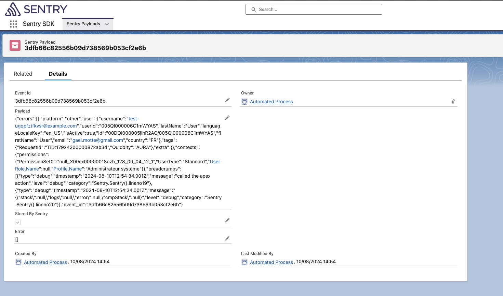Click the Sentry Payload record icon

[15, 45]
